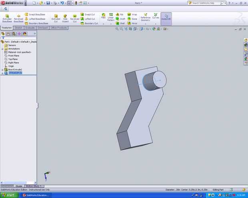This screenshot has width=248, height=198.
Task: Select the Extruded Cut tool
Action: pyautogui.click(x=56, y=18)
